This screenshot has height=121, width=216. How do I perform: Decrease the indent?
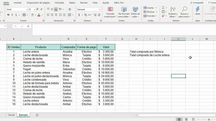pyautogui.click(x=60, y=15)
